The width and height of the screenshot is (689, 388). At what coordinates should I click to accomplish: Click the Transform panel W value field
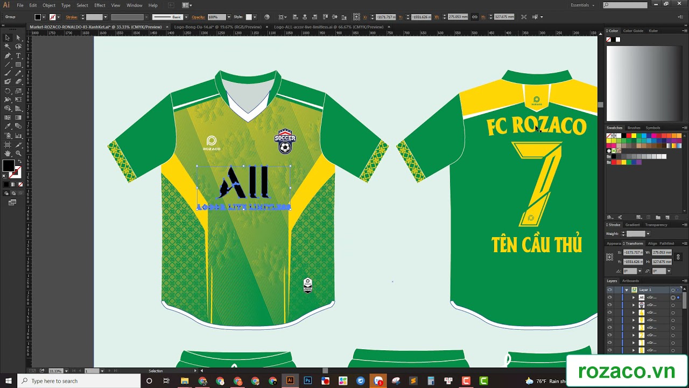pos(662,252)
